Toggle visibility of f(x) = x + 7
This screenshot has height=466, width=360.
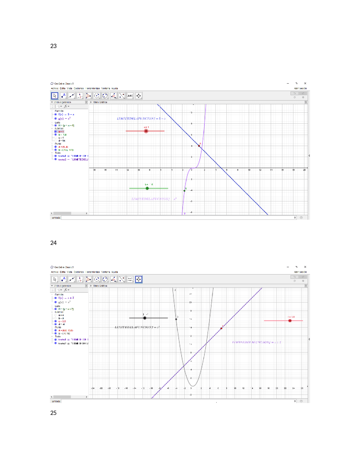point(56,298)
